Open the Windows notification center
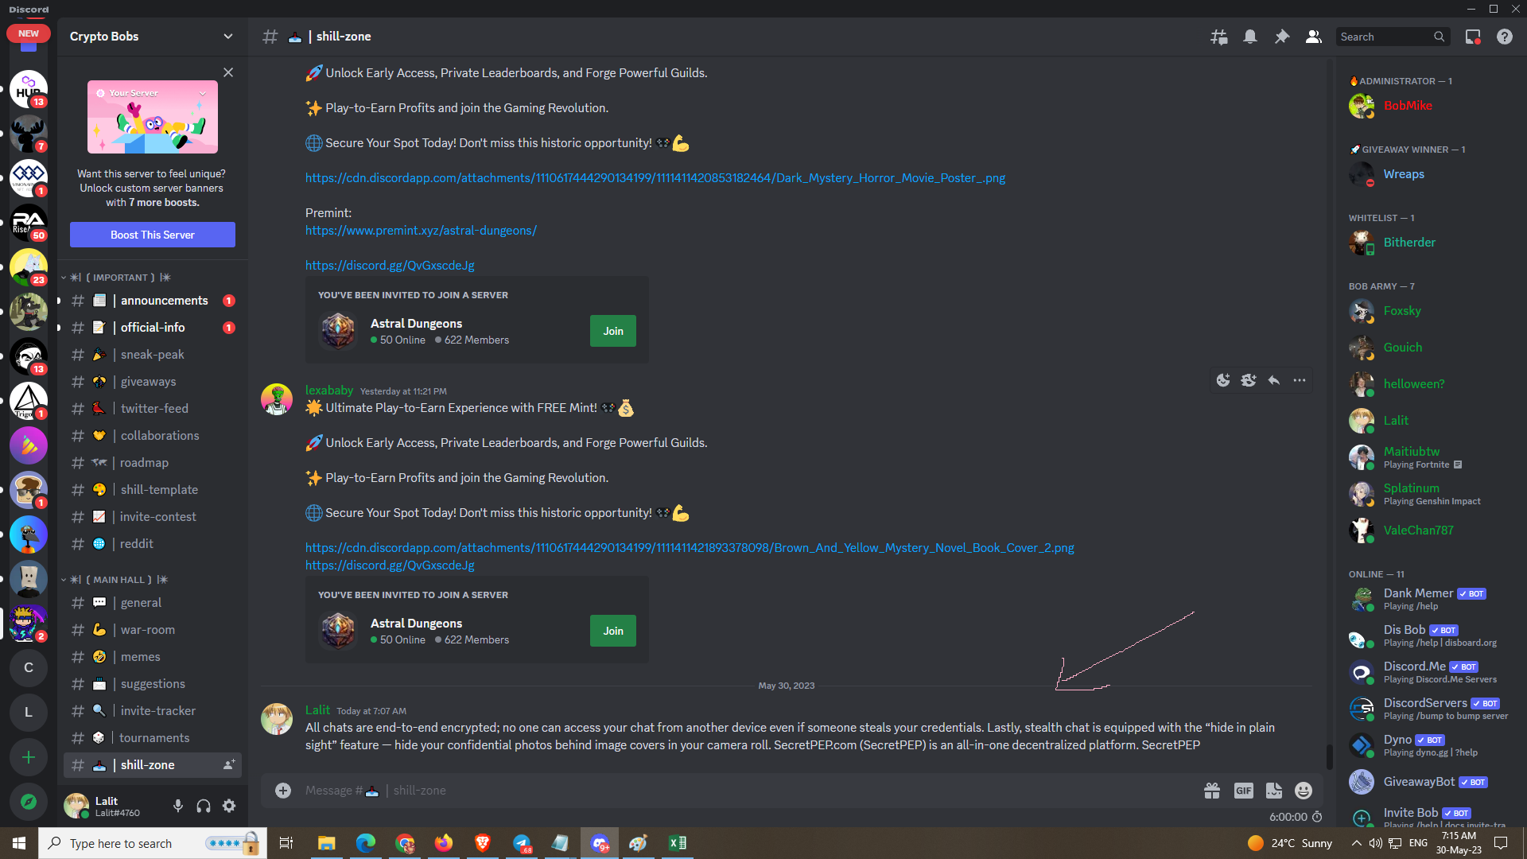 click(1502, 843)
